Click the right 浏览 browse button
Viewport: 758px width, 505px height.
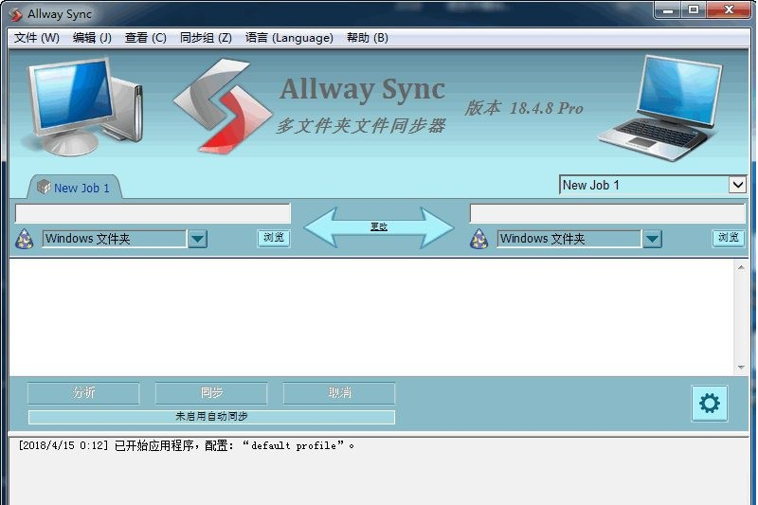pos(728,237)
